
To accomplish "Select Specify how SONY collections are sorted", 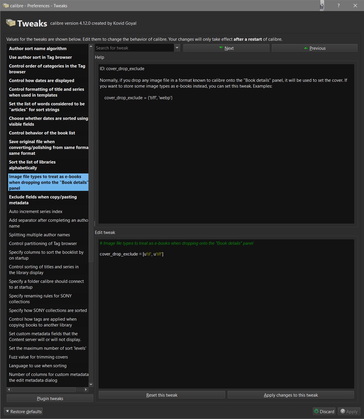I will (x=48, y=310).
